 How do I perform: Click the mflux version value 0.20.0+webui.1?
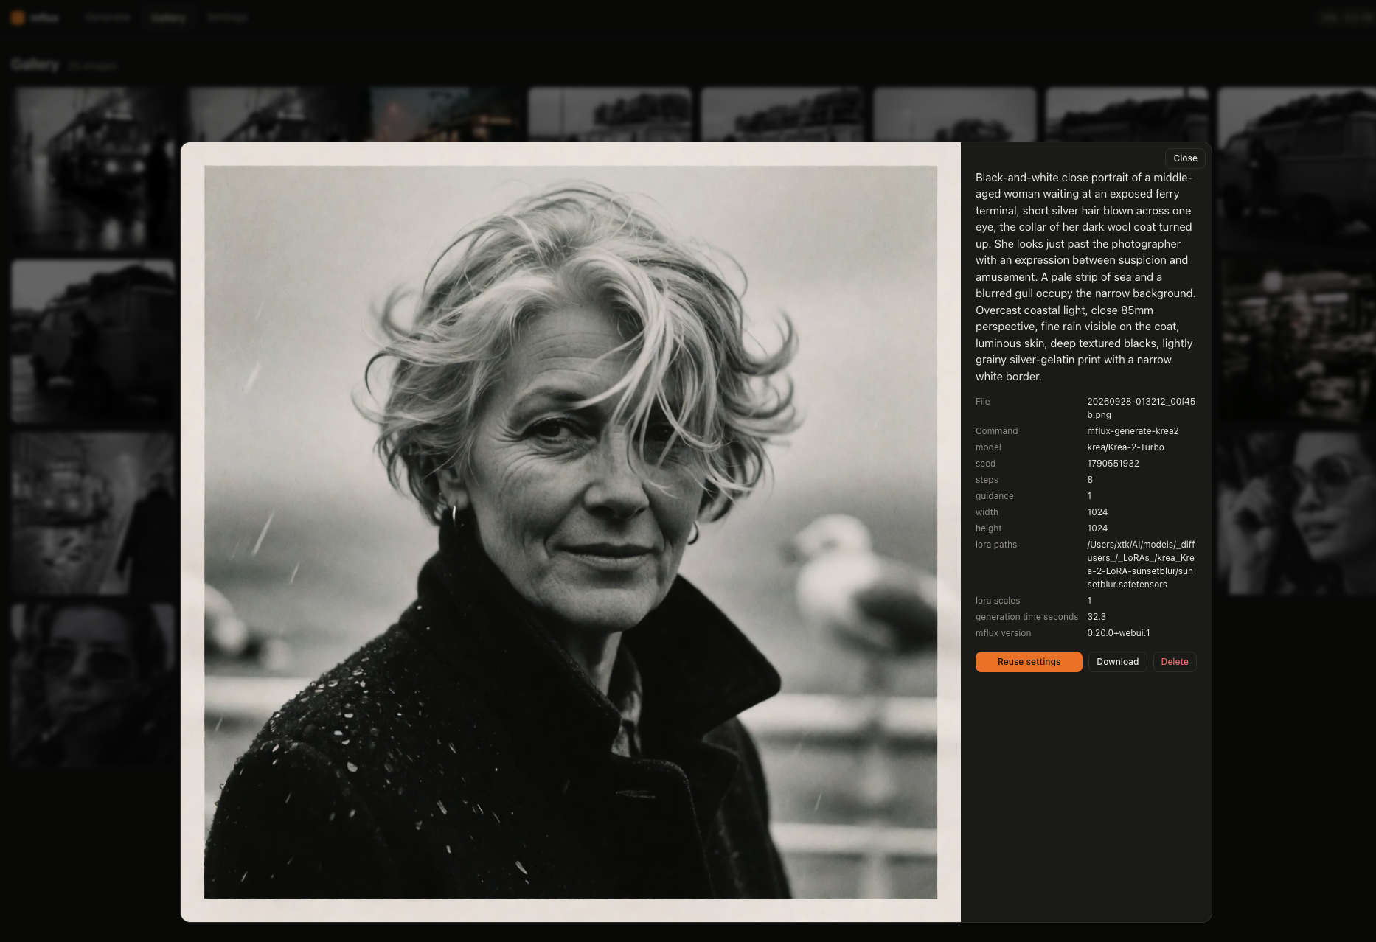(1119, 633)
